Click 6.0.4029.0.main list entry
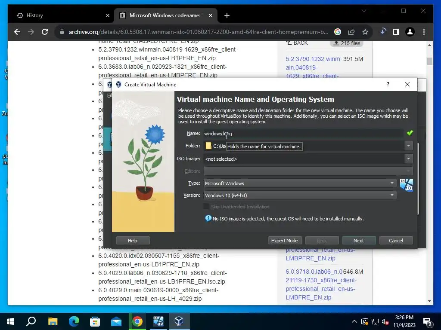The height and width of the screenshot is (330, 441). [x=158, y=294]
